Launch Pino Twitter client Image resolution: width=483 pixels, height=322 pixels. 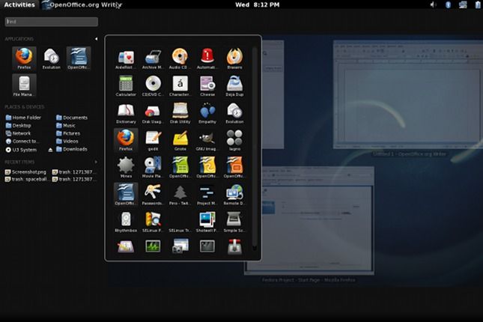(x=180, y=195)
